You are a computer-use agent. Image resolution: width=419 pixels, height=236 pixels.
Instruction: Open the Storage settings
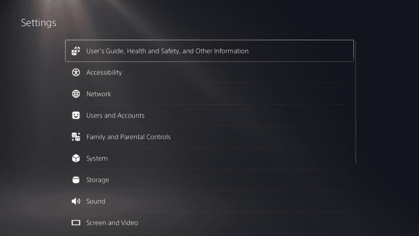click(98, 180)
